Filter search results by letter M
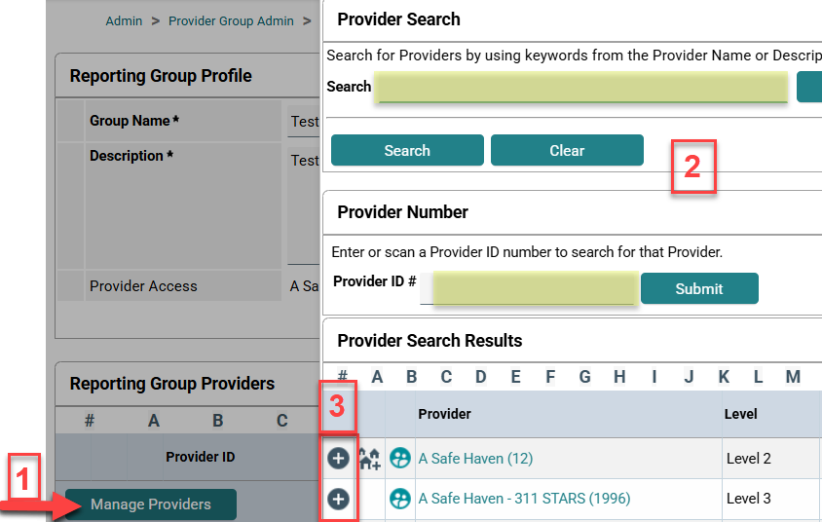This screenshot has height=522, width=822. coord(793,377)
